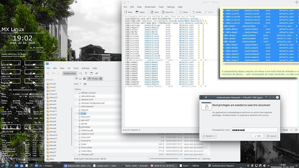Click OK in the authentication dialog
The width and height of the screenshot is (299, 168).
coord(257,136)
